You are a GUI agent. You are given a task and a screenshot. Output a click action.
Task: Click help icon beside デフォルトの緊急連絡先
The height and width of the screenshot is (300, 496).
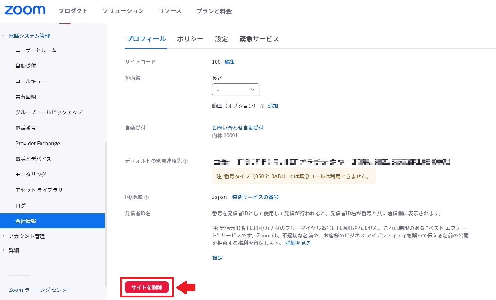186,161
